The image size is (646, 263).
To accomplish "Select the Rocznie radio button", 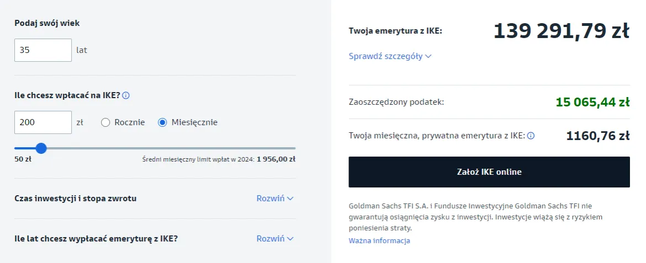I will 105,122.
